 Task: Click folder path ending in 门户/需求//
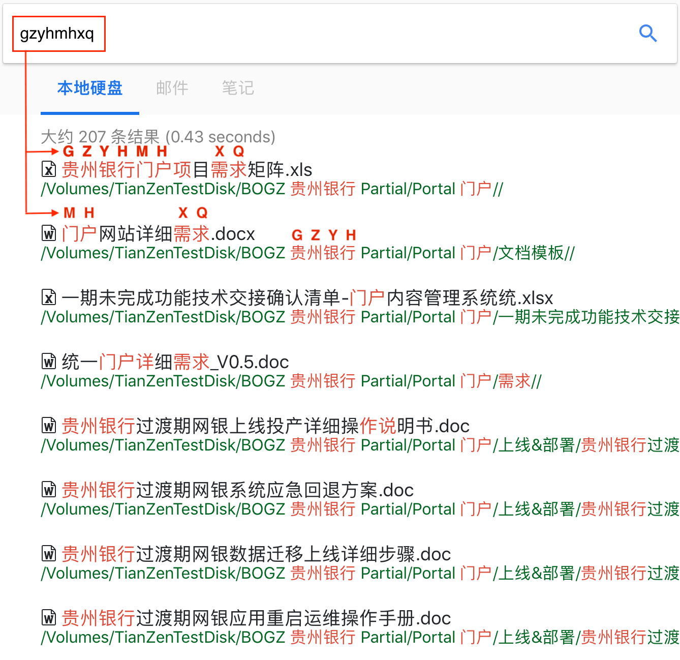coord(291,381)
